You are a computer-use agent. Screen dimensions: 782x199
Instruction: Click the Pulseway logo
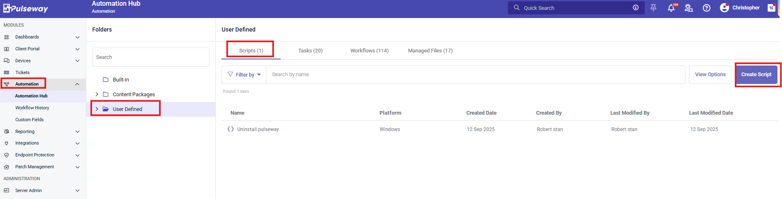pyautogui.click(x=25, y=9)
